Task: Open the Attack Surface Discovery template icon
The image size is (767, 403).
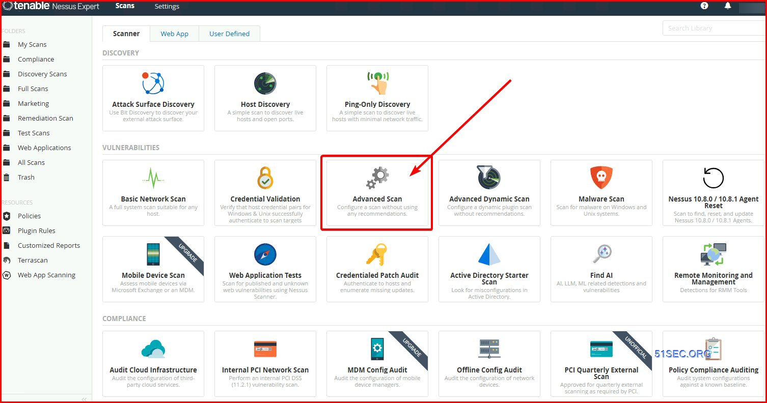Action: pyautogui.click(x=153, y=83)
